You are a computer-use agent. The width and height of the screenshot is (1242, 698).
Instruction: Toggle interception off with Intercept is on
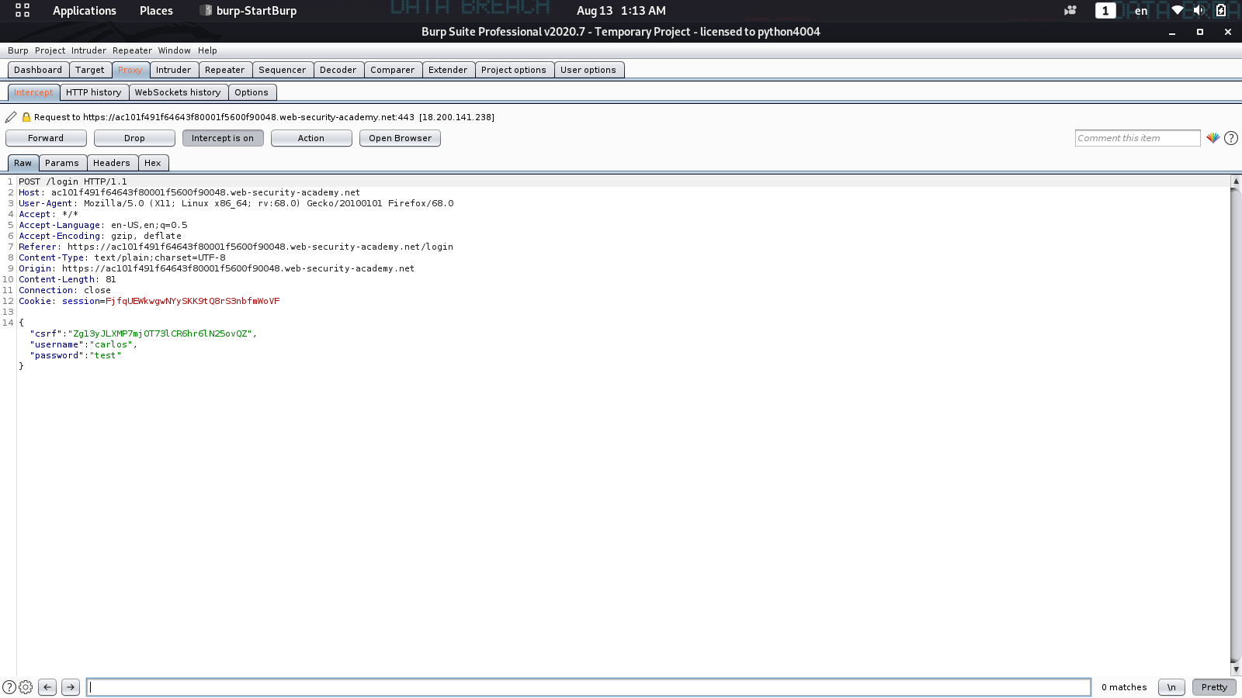coord(223,138)
